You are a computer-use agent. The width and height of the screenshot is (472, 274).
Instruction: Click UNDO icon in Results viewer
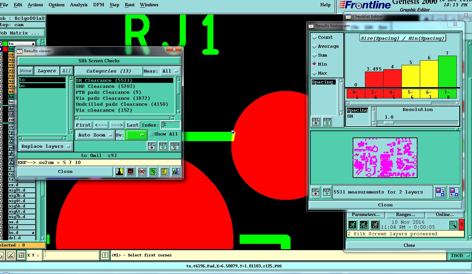175,146
